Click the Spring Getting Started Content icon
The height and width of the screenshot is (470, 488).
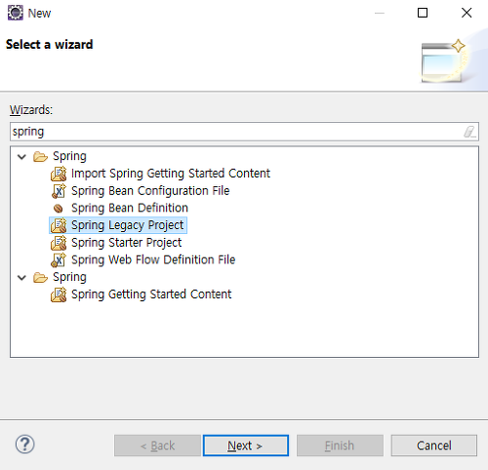(59, 294)
